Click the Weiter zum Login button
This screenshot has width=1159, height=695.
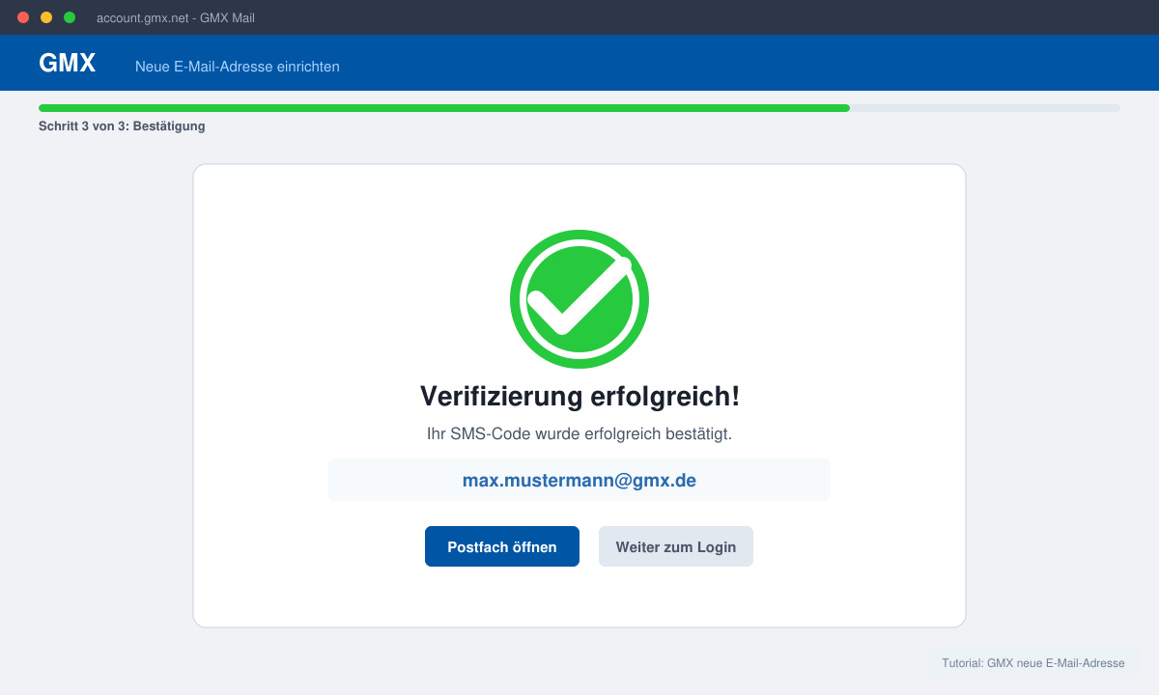(676, 546)
